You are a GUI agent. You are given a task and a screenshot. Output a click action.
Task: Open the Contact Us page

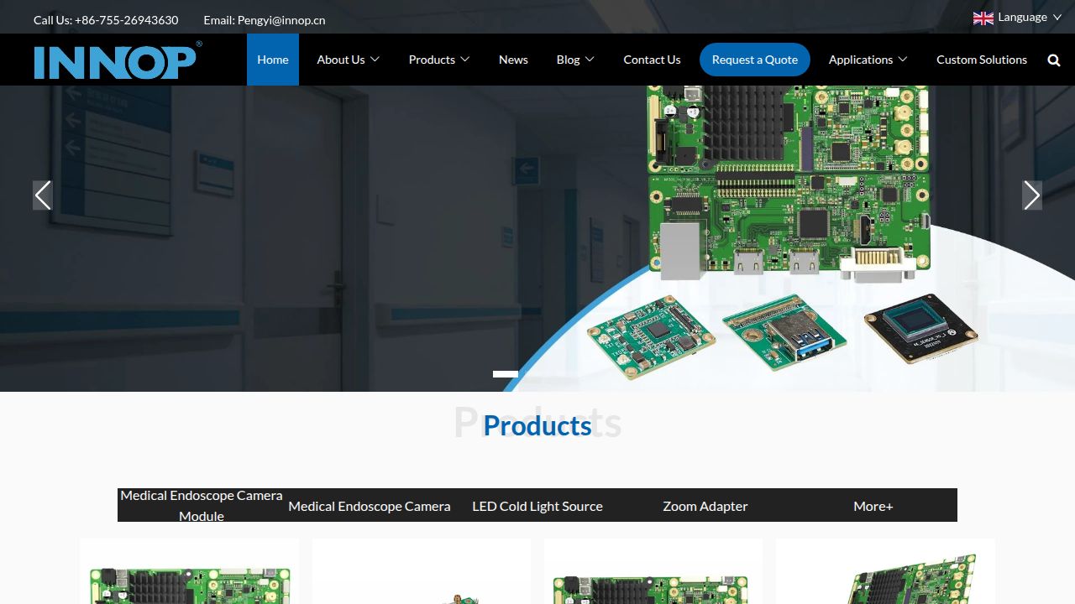tap(652, 60)
